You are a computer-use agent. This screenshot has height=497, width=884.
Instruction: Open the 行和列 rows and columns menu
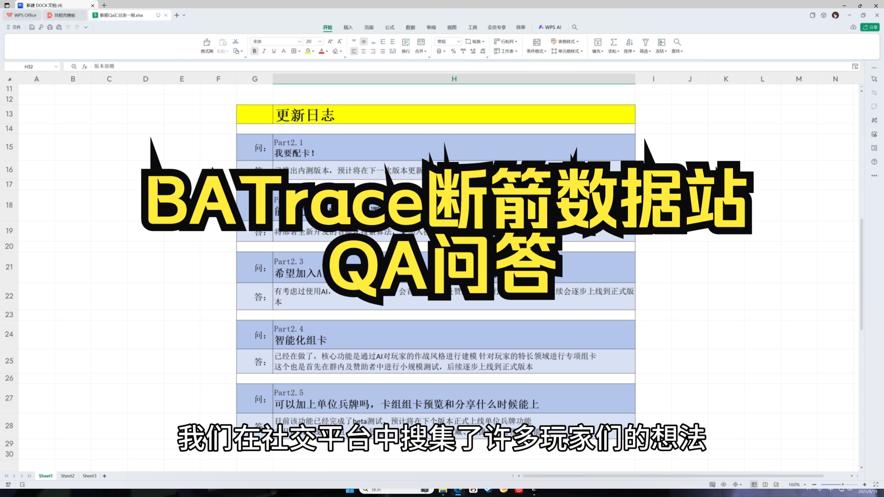(x=506, y=41)
